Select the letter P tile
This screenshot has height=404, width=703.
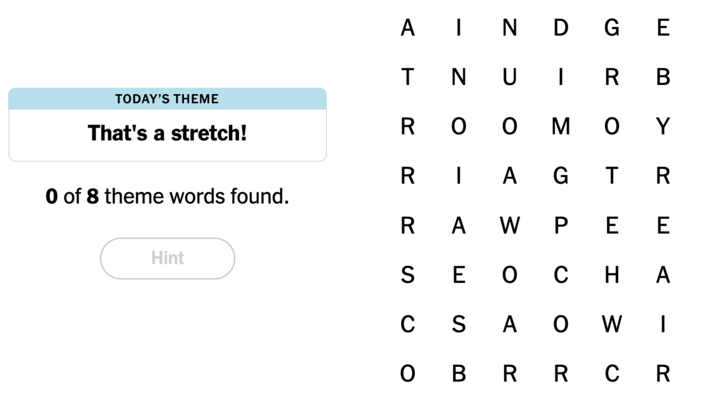[x=561, y=225]
